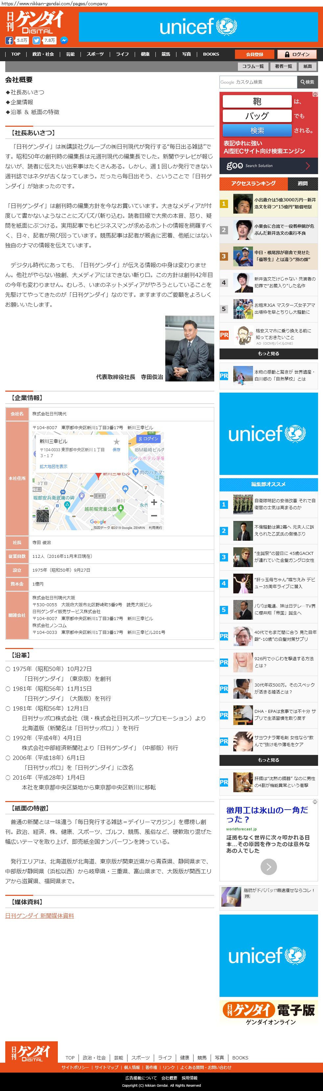Image resolution: width=323 pixels, height=1091 pixels.
Task: Open PR article 格安スマホに乗り換える前に
Action: 283,334
